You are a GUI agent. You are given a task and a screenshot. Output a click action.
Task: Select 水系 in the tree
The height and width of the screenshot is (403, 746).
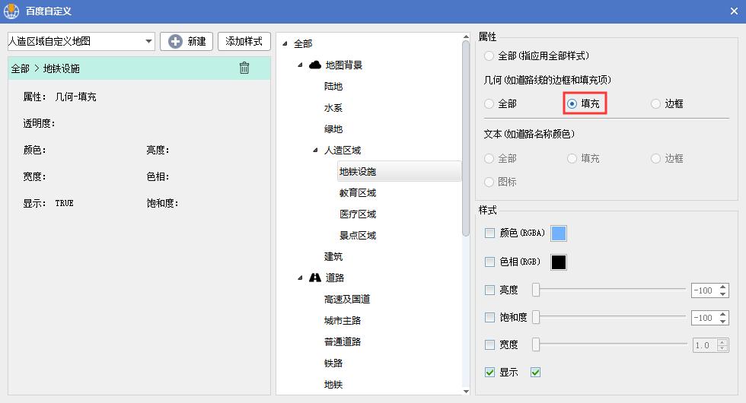(333, 108)
